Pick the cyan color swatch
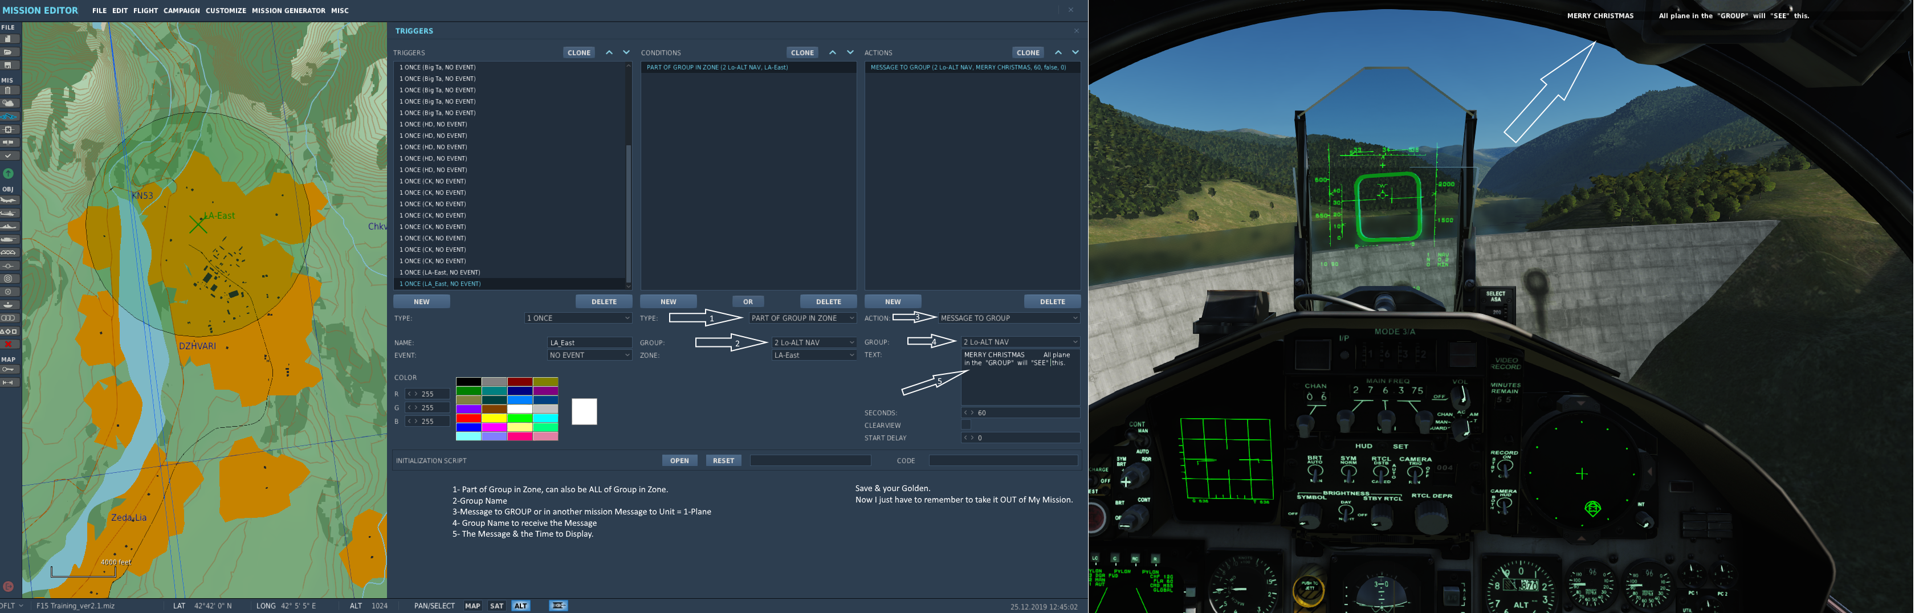Viewport: 1915px width, 613px height. [545, 418]
